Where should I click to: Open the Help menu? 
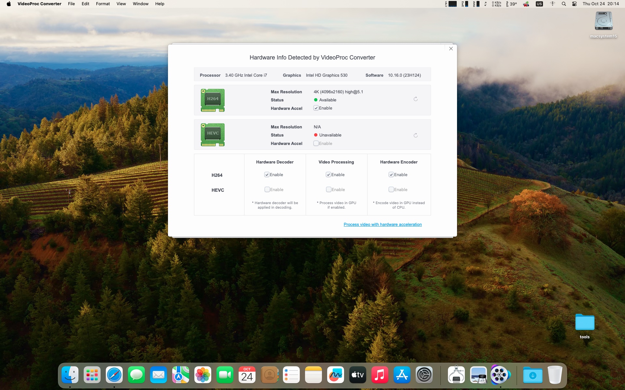(160, 4)
